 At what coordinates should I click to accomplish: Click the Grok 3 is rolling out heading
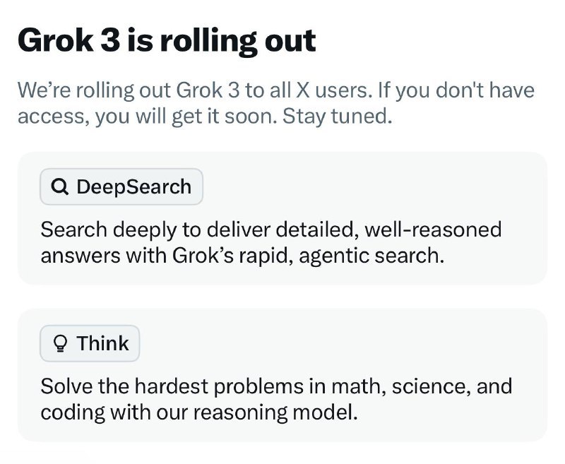pyautogui.click(x=169, y=40)
